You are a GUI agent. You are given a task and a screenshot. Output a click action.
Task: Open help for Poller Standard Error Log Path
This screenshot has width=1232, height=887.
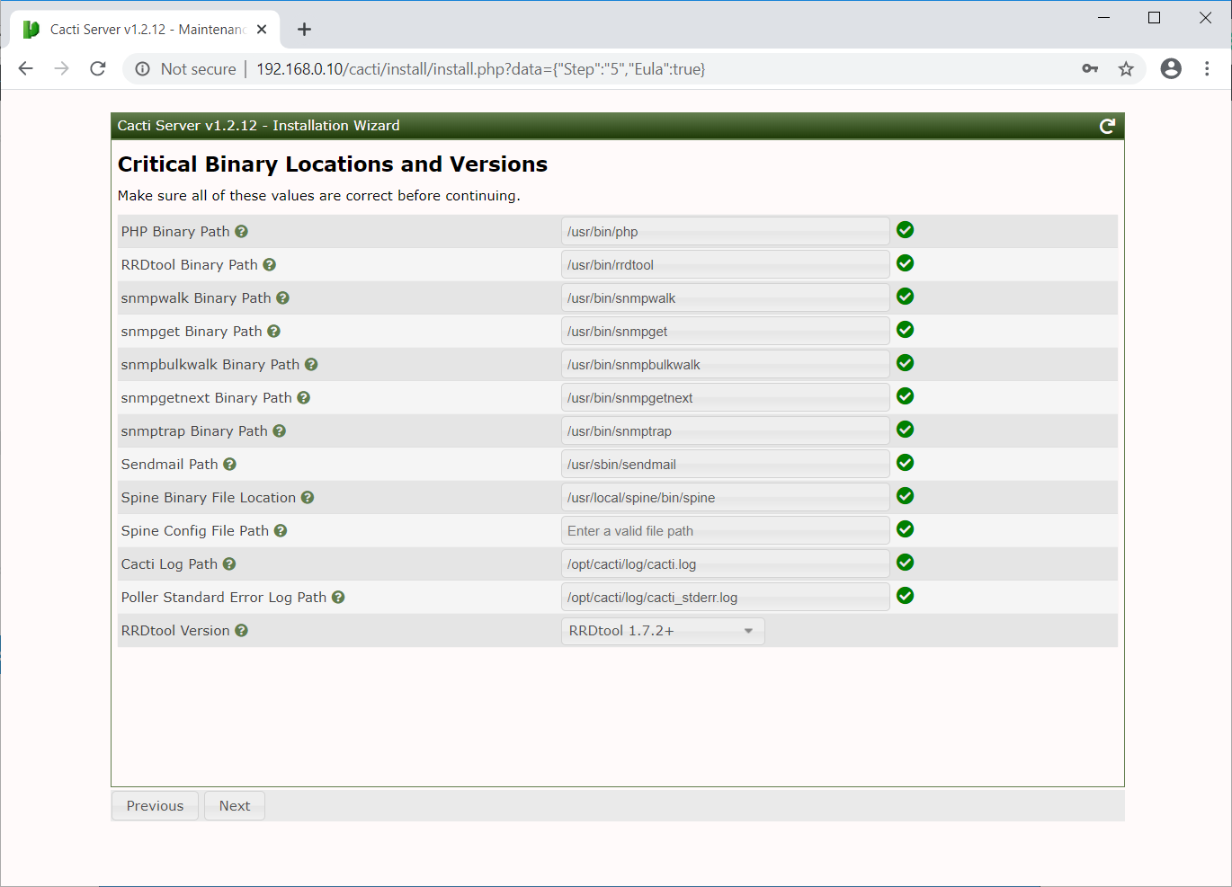tap(338, 598)
